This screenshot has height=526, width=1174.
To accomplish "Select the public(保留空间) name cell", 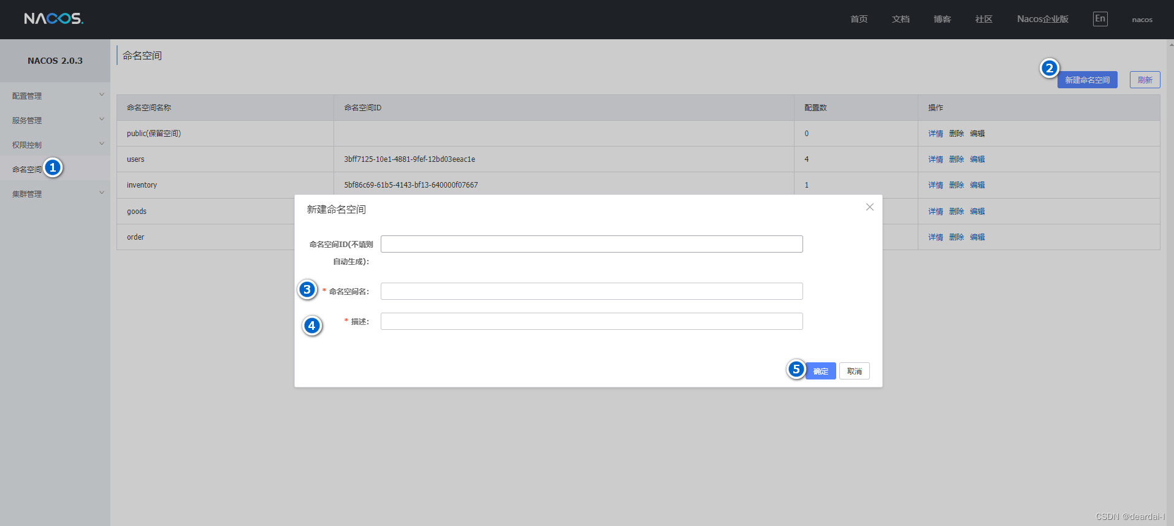I will [x=225, y=134].
